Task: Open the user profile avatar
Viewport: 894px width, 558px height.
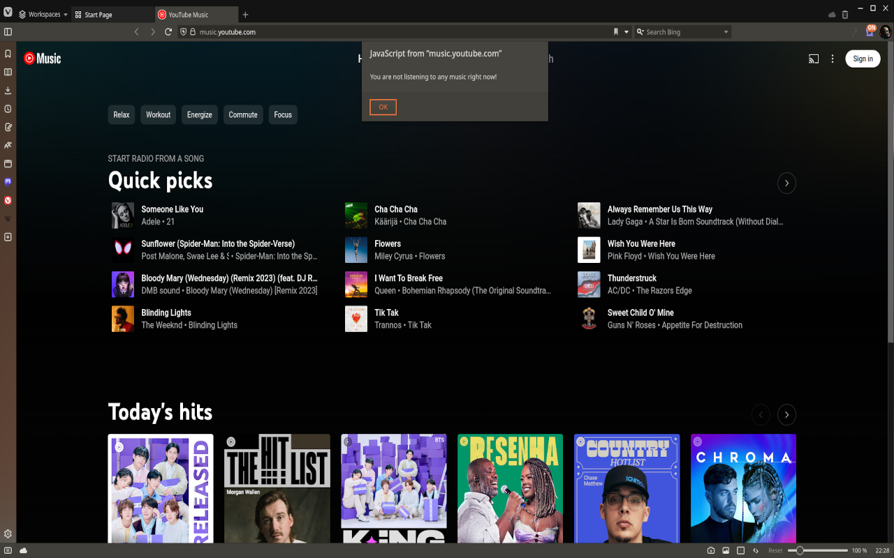Action: coord(885,32)
